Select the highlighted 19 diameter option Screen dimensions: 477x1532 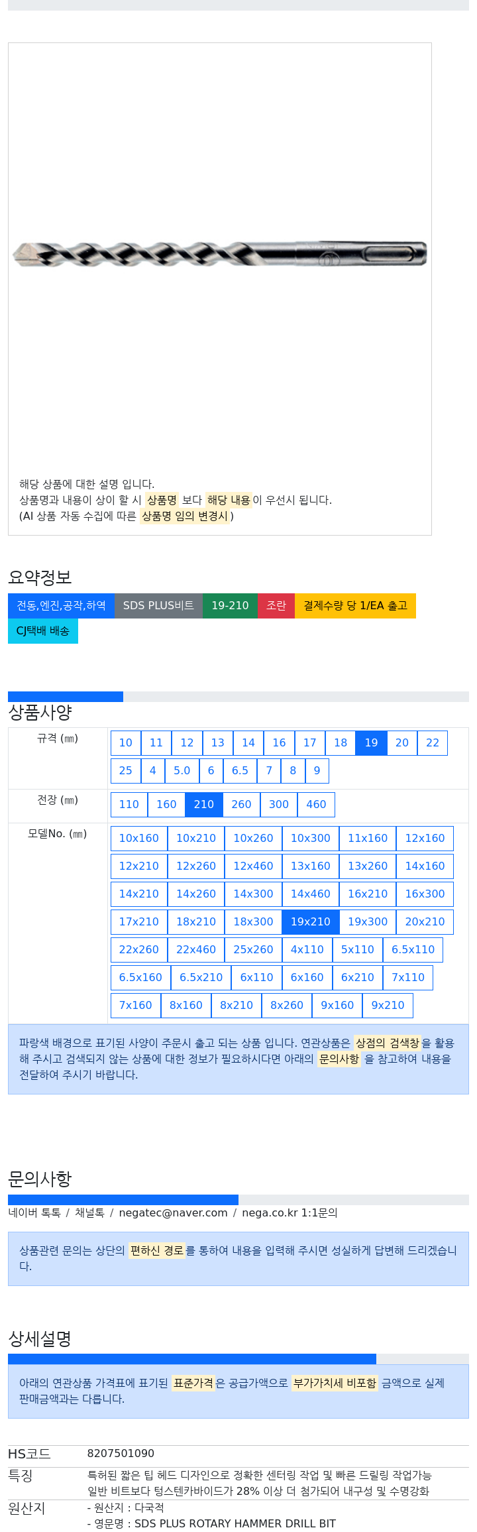pyautogui.click(x=371, y=743)
